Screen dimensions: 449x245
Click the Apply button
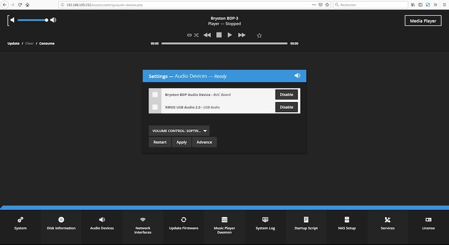[x=182, y=142]
